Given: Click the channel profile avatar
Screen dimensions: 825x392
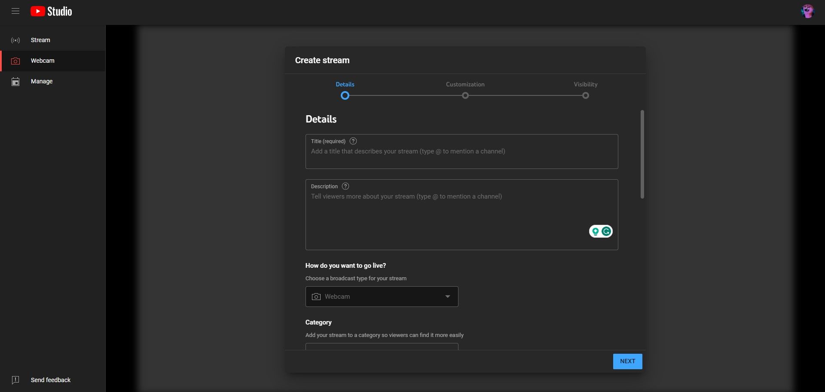Looking at the screenshot, I should tap(808, 11).
